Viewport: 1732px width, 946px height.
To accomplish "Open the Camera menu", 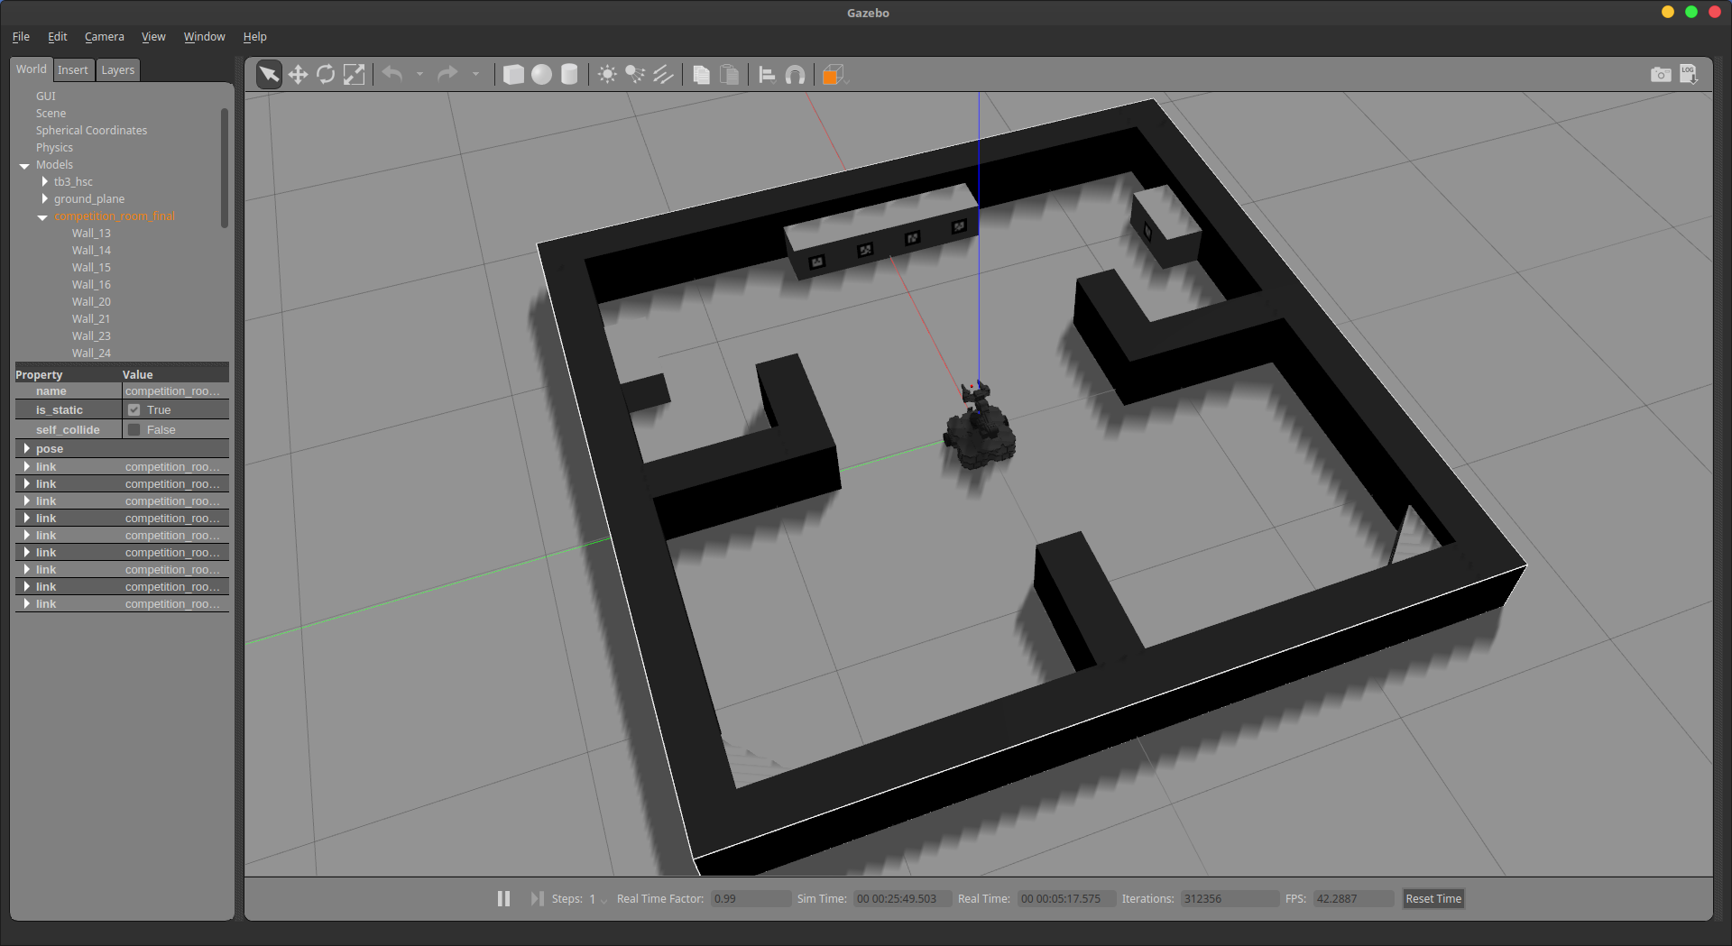I will (105, 37).
